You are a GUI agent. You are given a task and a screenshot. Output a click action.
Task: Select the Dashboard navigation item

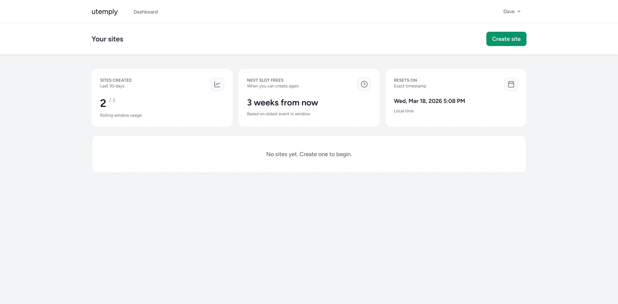tap(146, 12)
